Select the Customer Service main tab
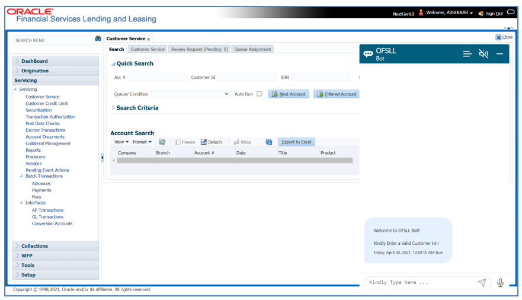 (x=126, y=39)
